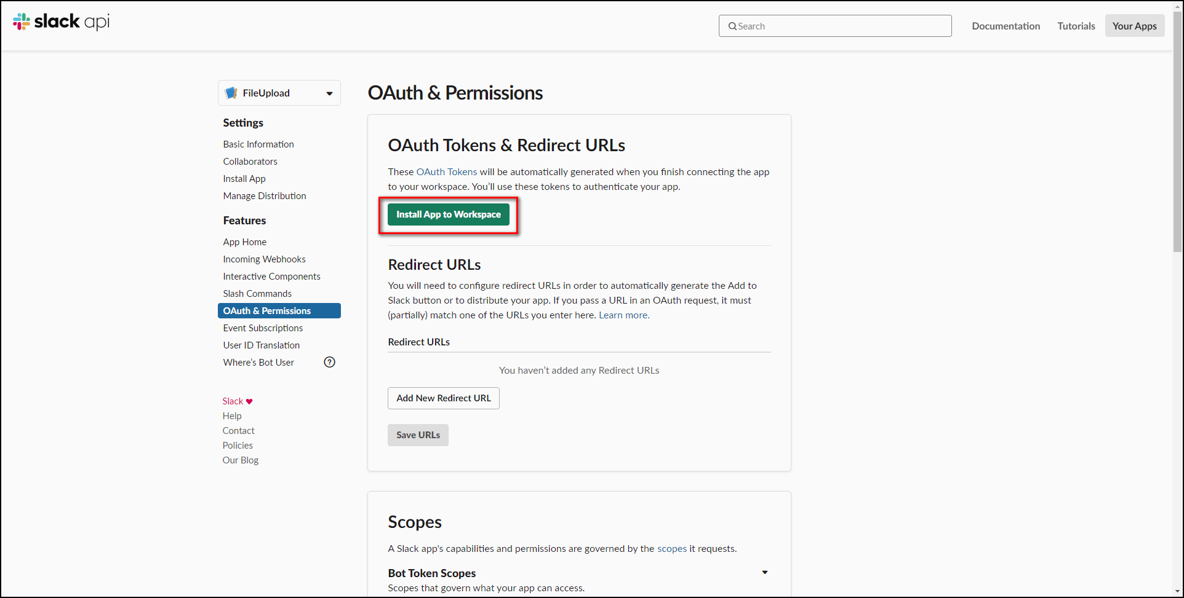Open the Incoming Webhooks section

[x=264, y=259]
